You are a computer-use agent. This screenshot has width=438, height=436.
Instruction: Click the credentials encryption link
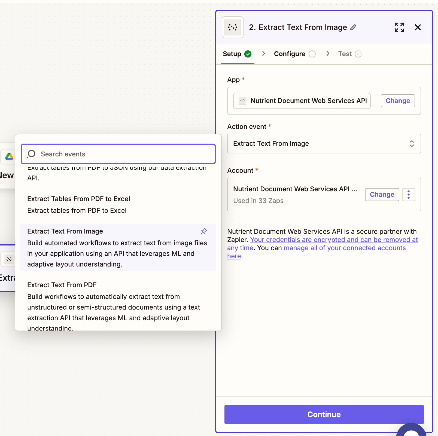pyautogui.click(x=334, y=240)
